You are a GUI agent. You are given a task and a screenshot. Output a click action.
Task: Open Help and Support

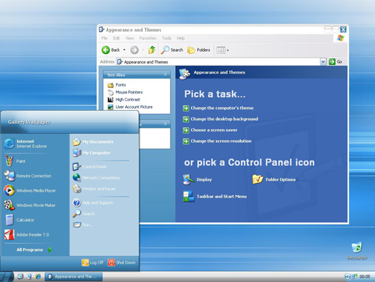(93, 203)
